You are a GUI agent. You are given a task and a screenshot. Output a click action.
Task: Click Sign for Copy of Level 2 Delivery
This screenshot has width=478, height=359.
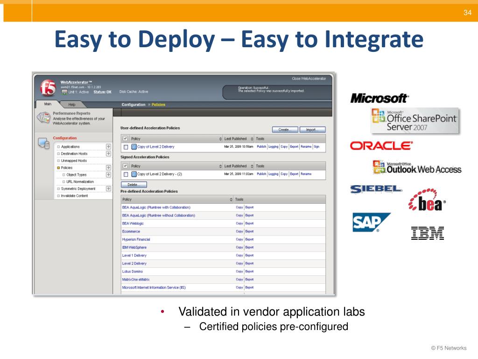[x=316, y=146]
